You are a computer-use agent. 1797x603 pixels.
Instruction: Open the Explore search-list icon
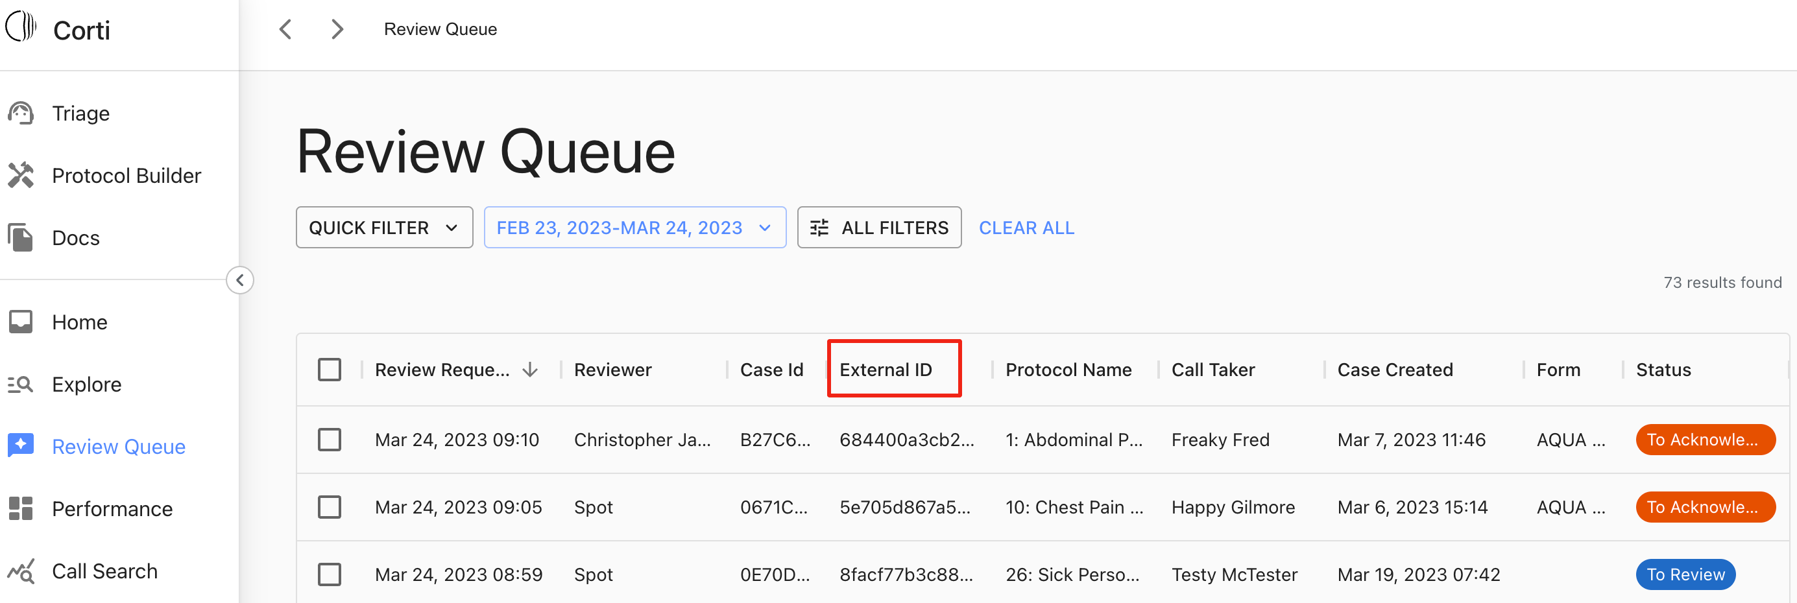(21, 384)
